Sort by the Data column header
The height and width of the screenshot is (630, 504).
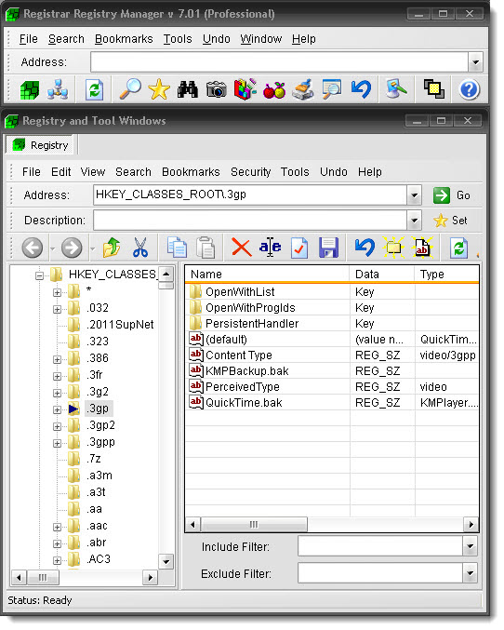pos(382,275)
